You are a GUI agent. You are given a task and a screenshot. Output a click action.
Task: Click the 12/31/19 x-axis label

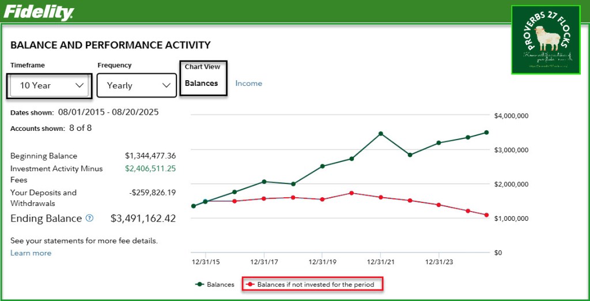pyautogui.click(x=322, y=261)
